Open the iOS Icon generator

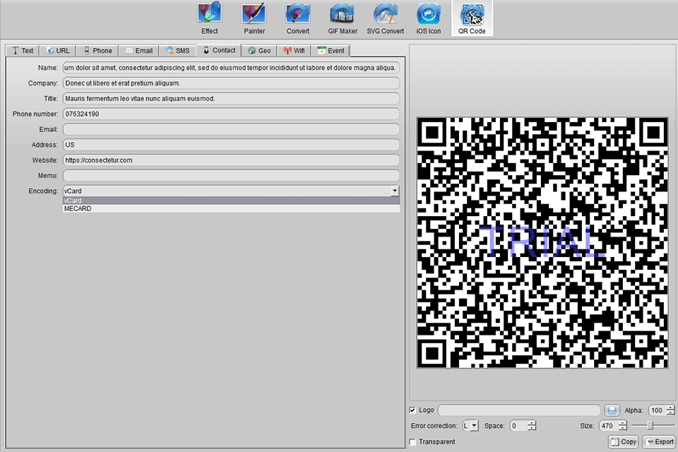click(x=428, y=18)
